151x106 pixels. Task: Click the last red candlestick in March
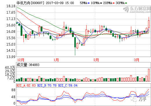(x=149, y=24)
